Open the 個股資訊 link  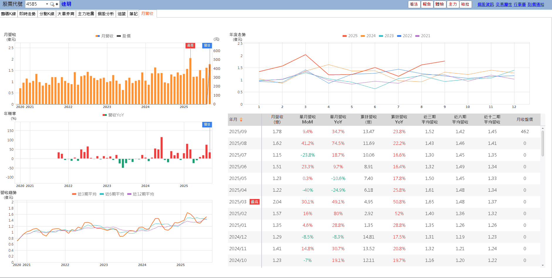tap(485, 4)
